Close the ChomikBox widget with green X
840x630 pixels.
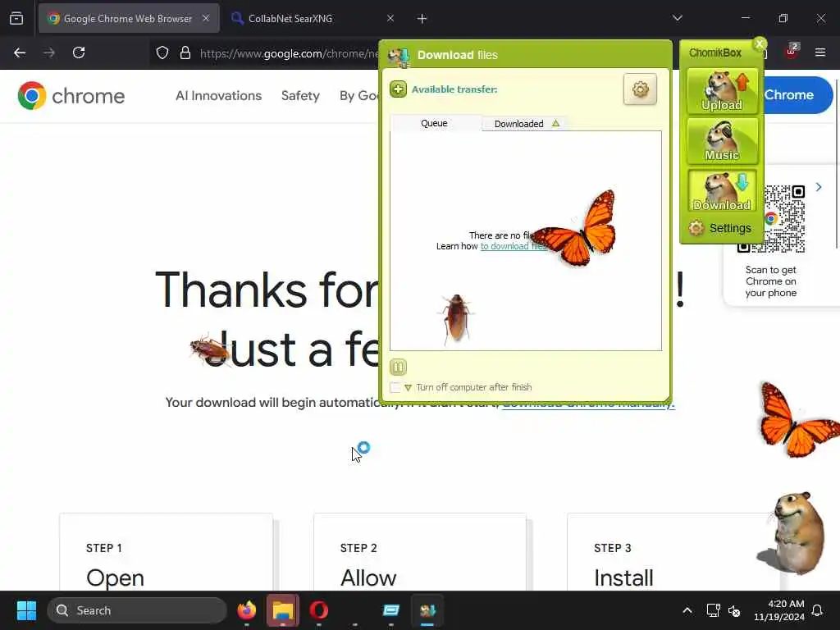[x=759, y=44]
